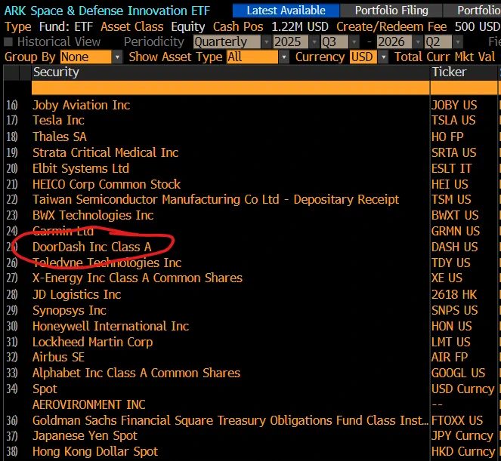Click the Ticker column header
This screenshot has width=501, height=461.
coord(464,72)
